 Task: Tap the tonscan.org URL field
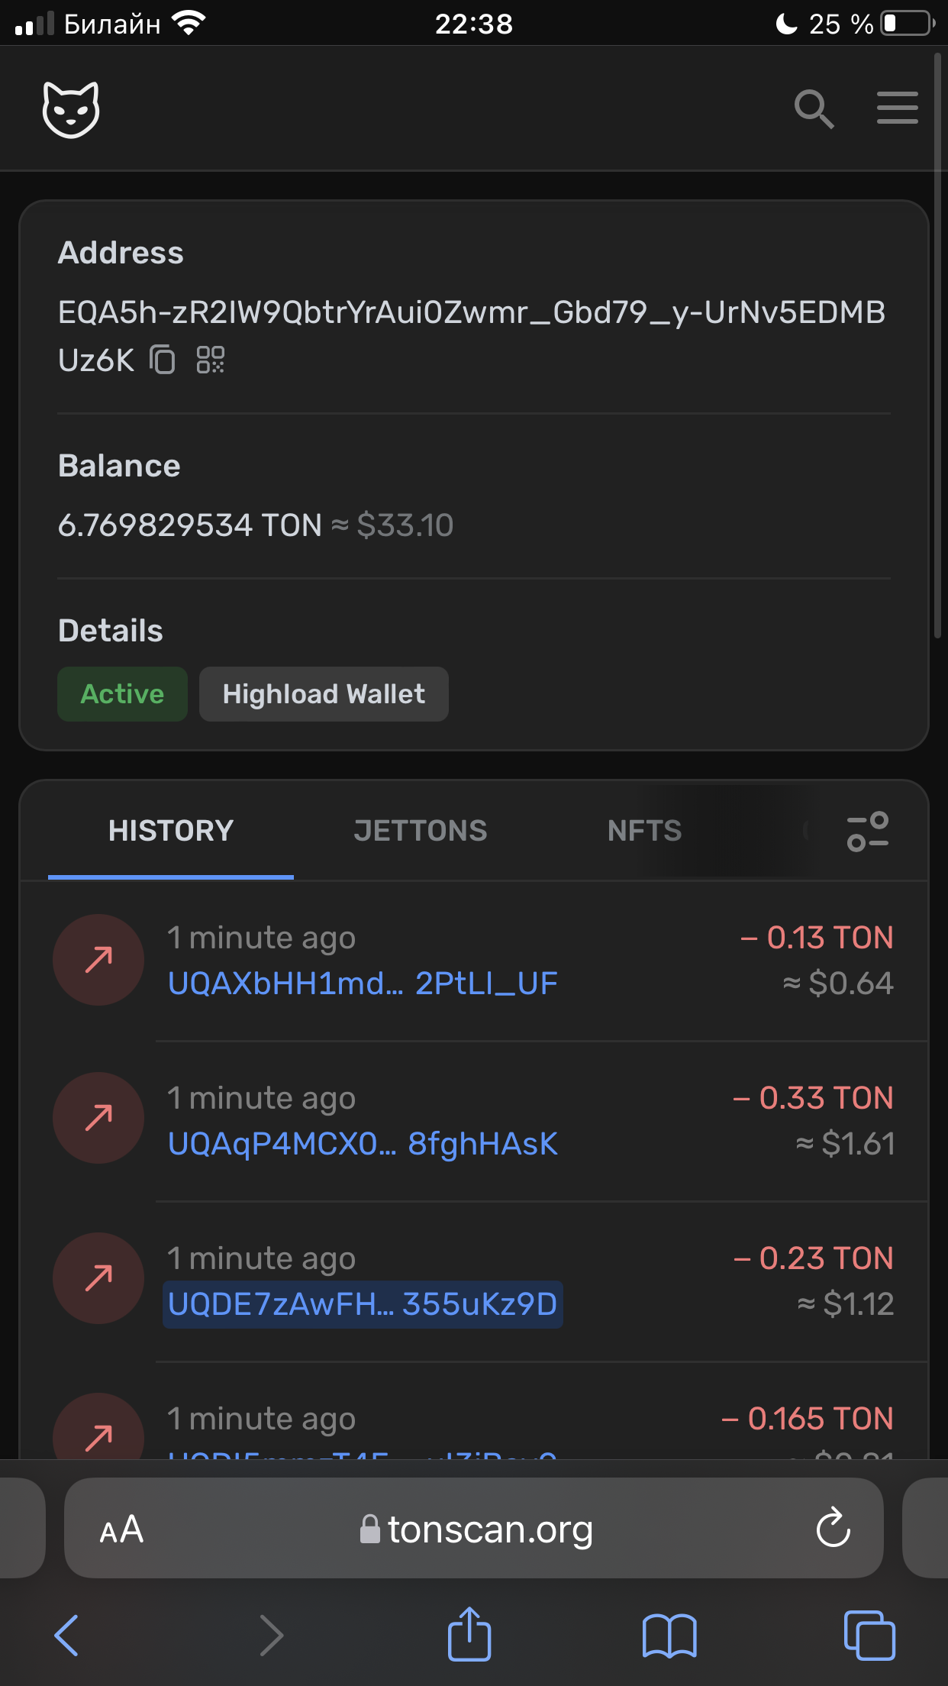click(474, 1528)
